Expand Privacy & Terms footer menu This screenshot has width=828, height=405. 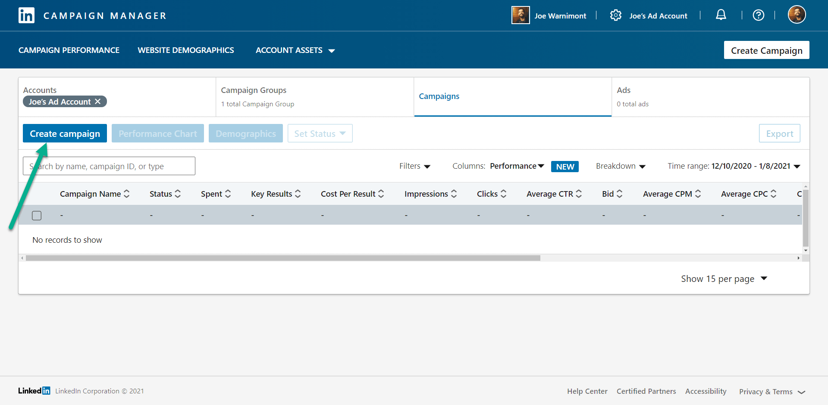coord(772,392)
